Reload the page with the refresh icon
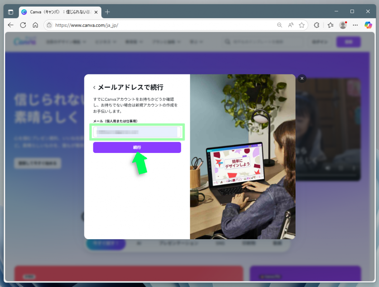This screenshot has width=379, height=287. click(x=23, y=25)
